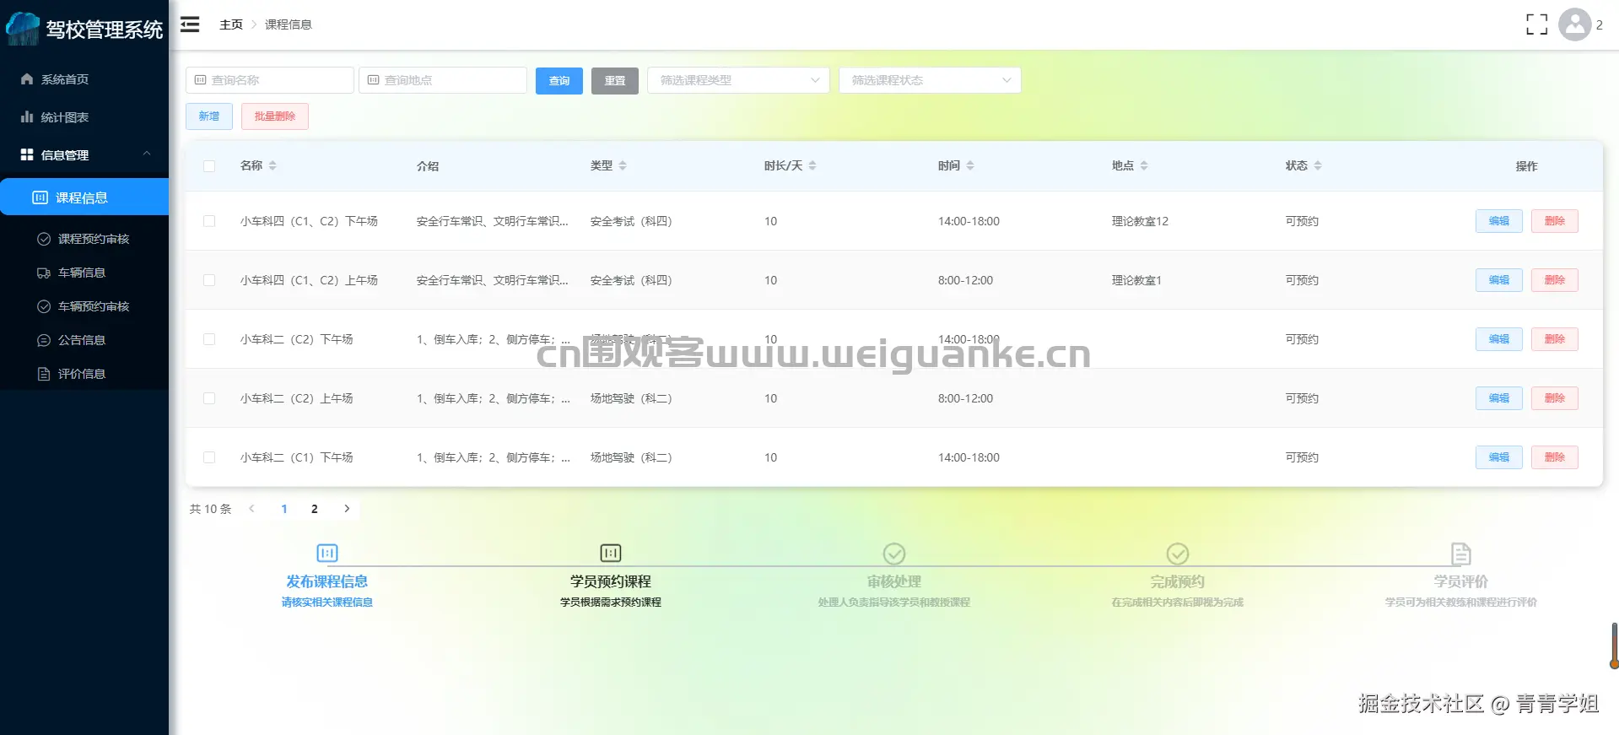The image size is (1619, 735).
Task: Click the 批量删除 button
Action: pos(275,116)
